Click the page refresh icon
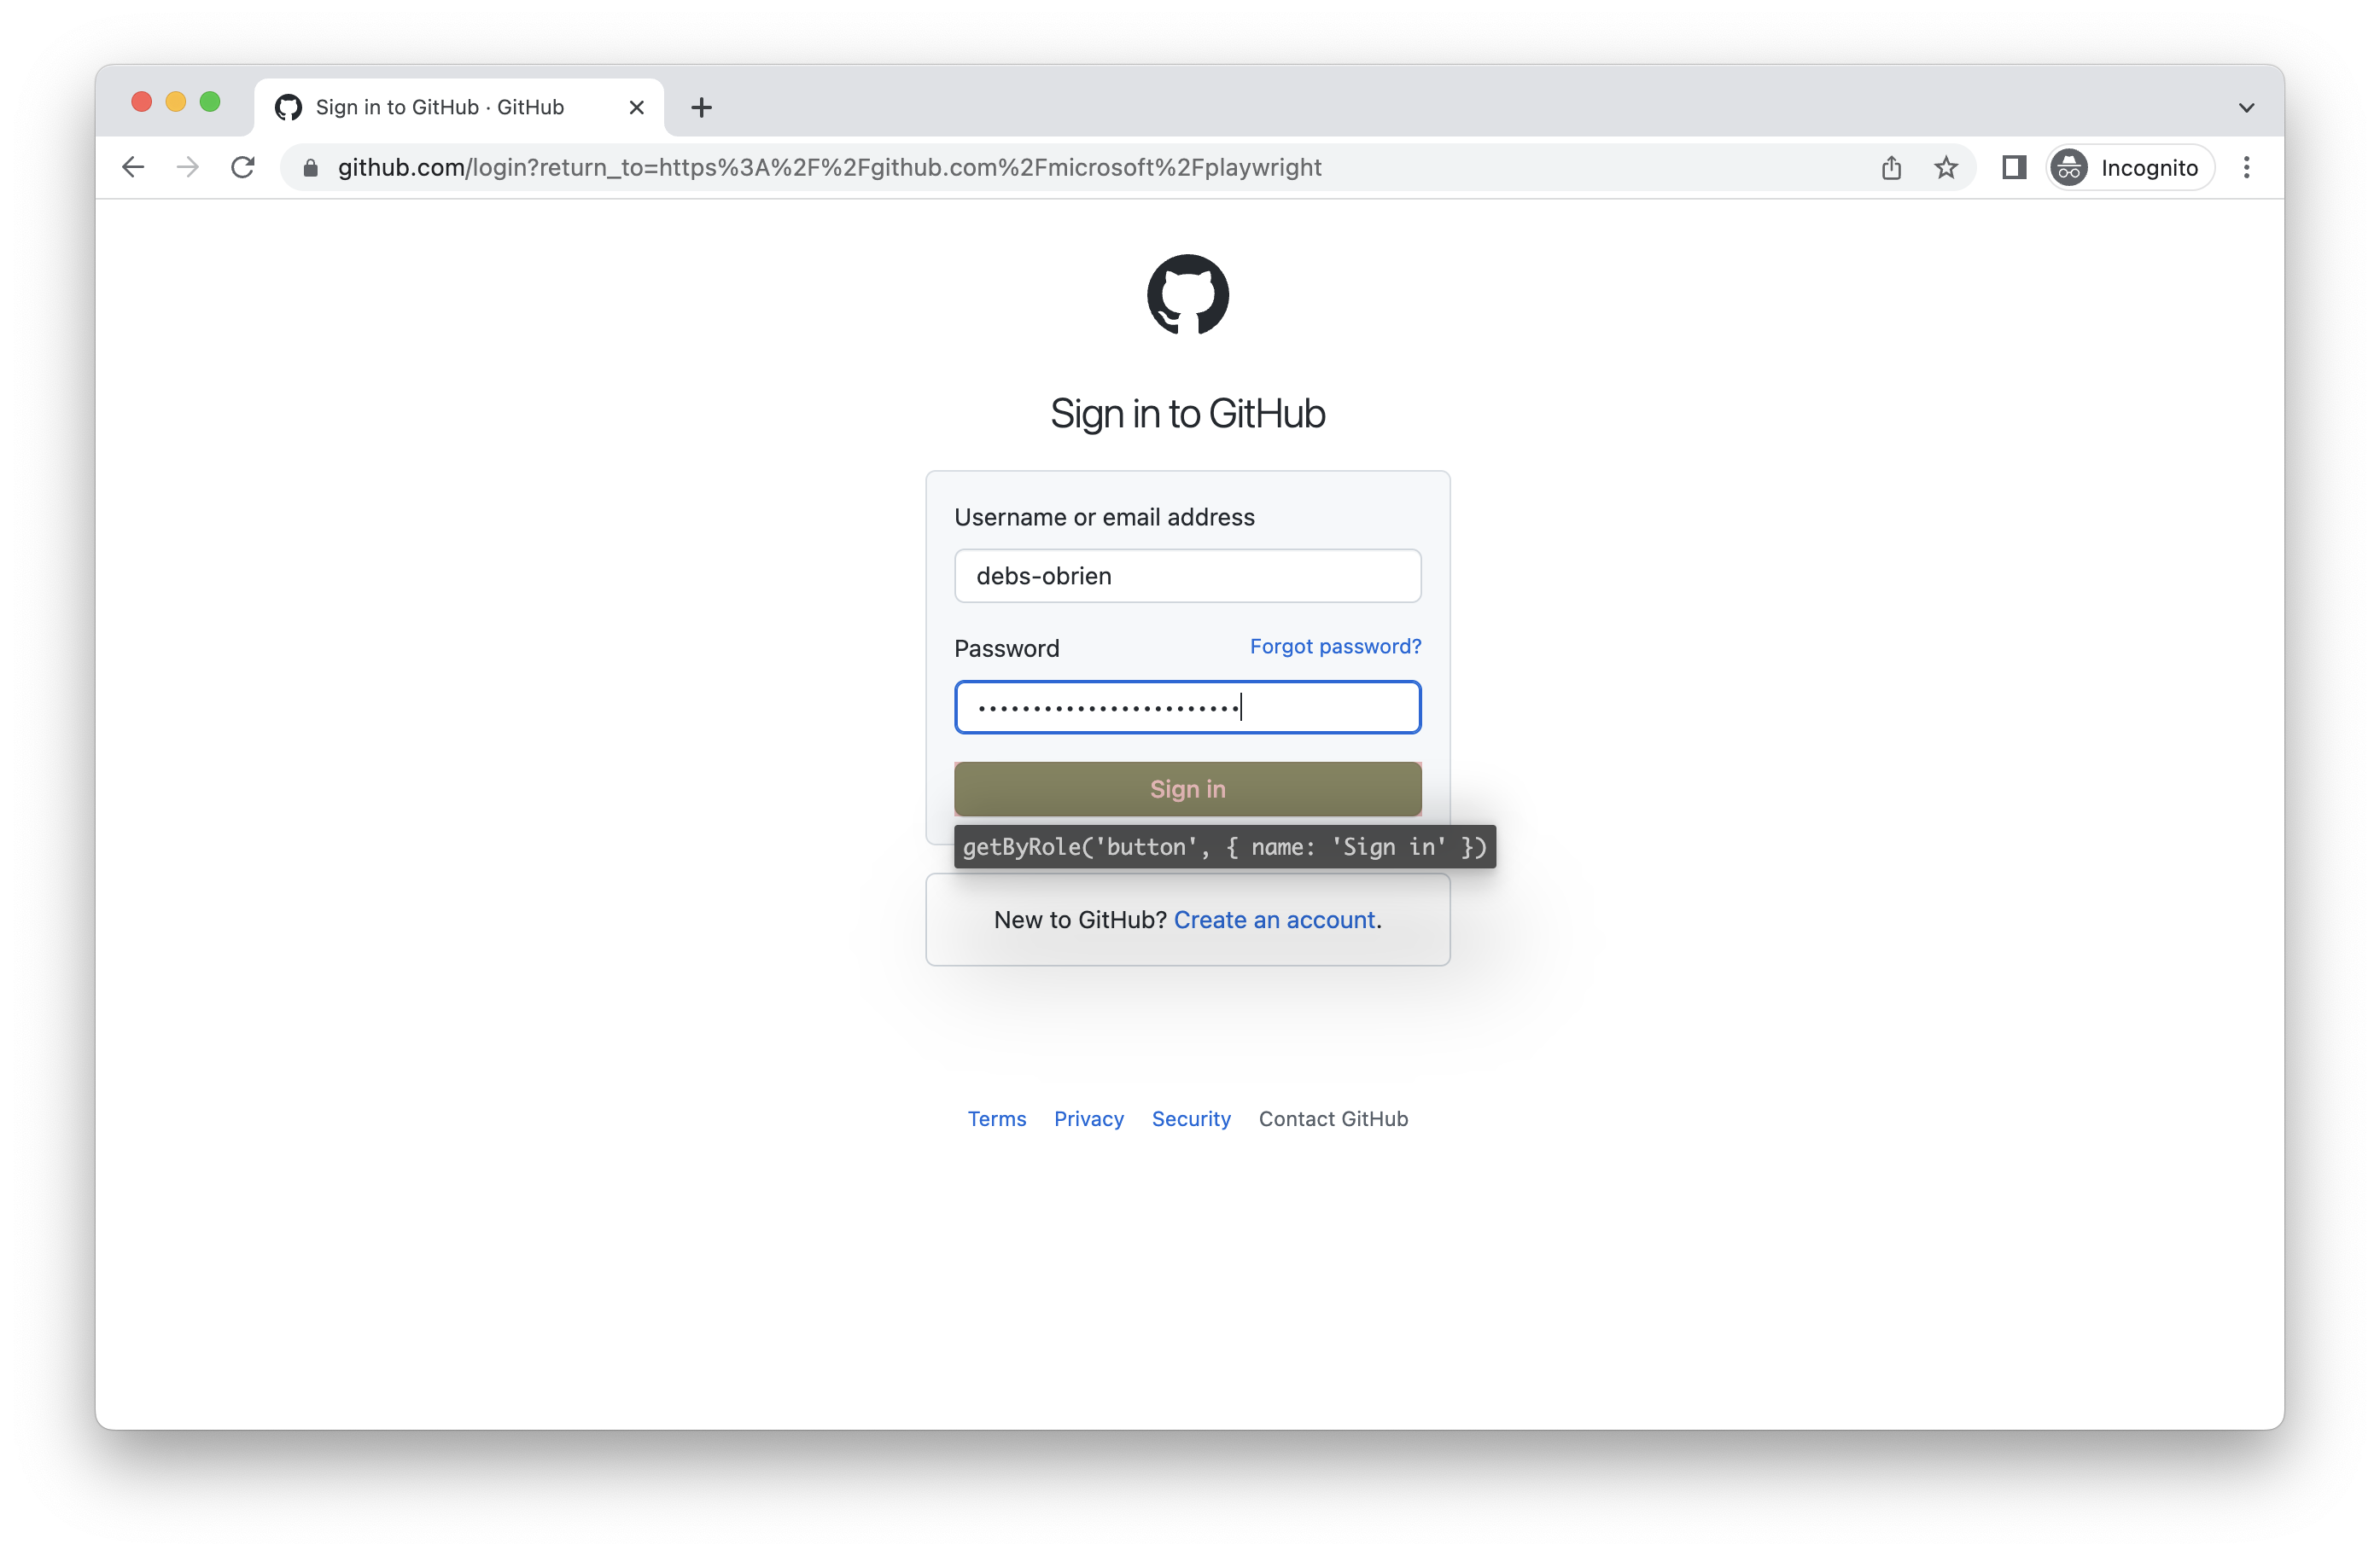 [243, 166]
